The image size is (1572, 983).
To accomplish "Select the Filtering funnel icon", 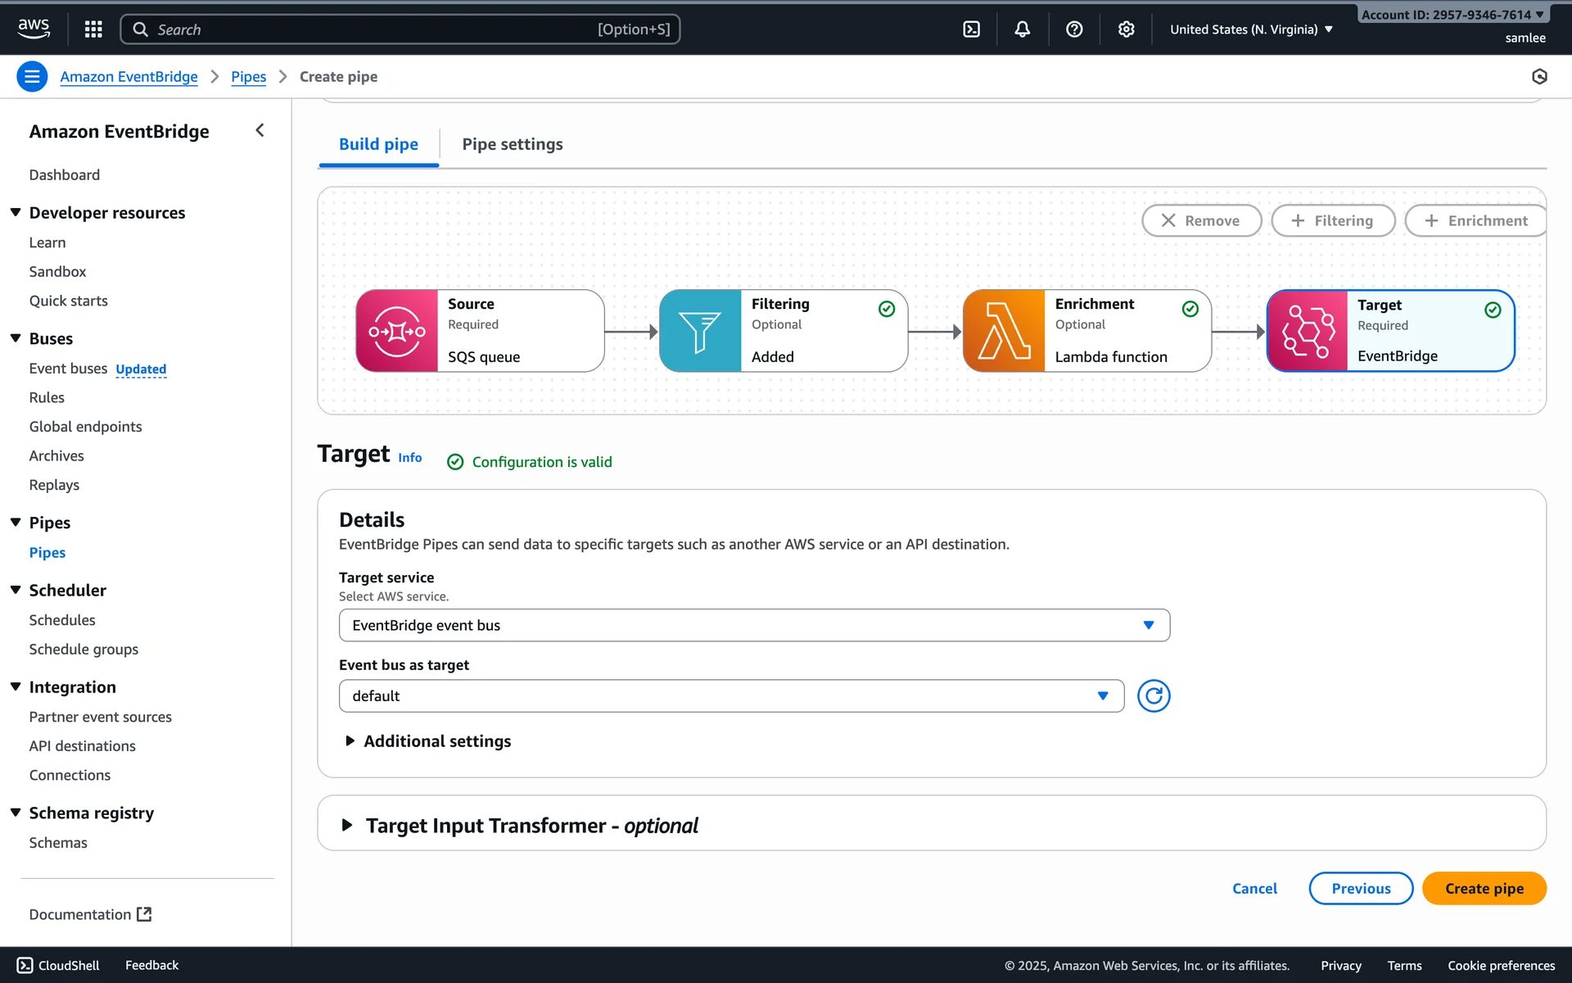I will point(700,331).
